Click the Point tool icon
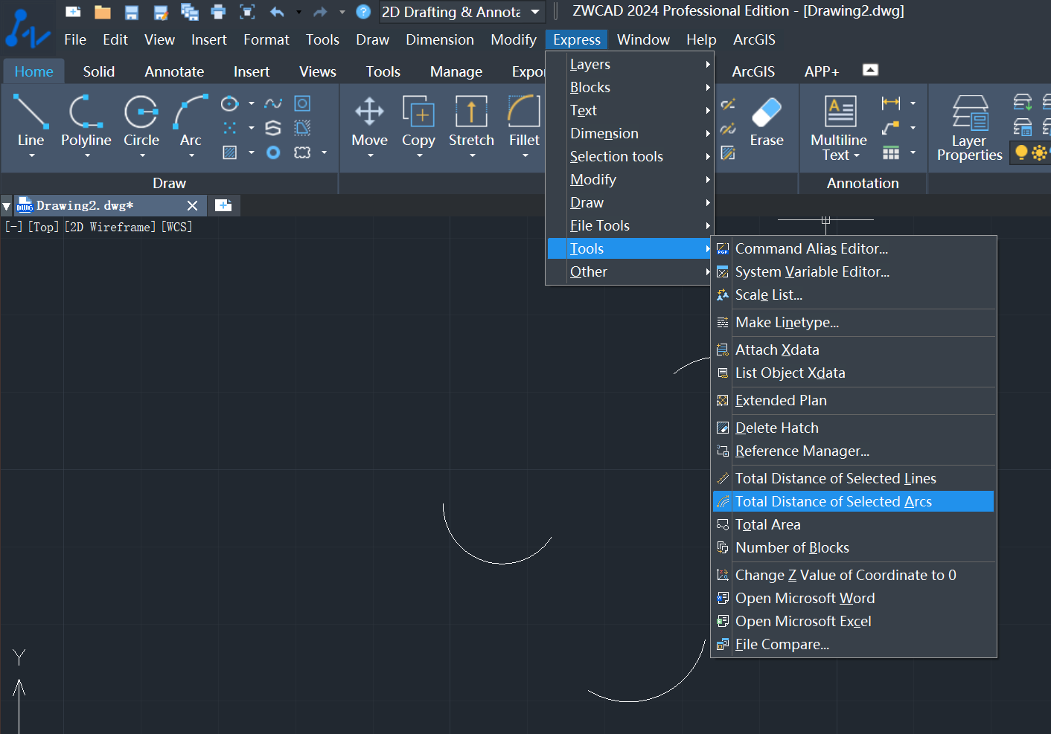The height and width of the screenshot is (734, 1051). coord(230,128)
